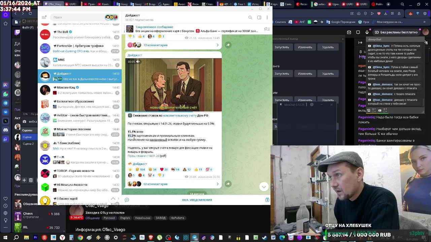This screenshot has width=431, height=242.
Task: Click first Запустить button in OBS panel
Action: click(281, 47)
